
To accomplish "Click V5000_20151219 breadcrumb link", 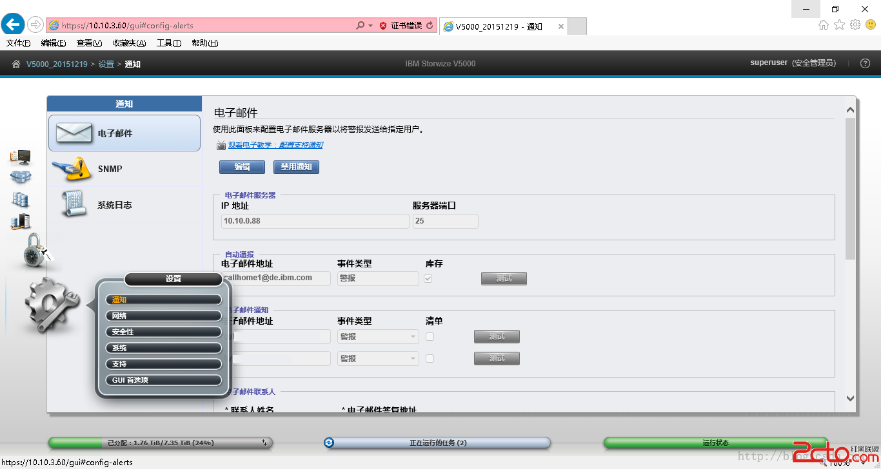I will pyautogui.click(x=57, y=64).
